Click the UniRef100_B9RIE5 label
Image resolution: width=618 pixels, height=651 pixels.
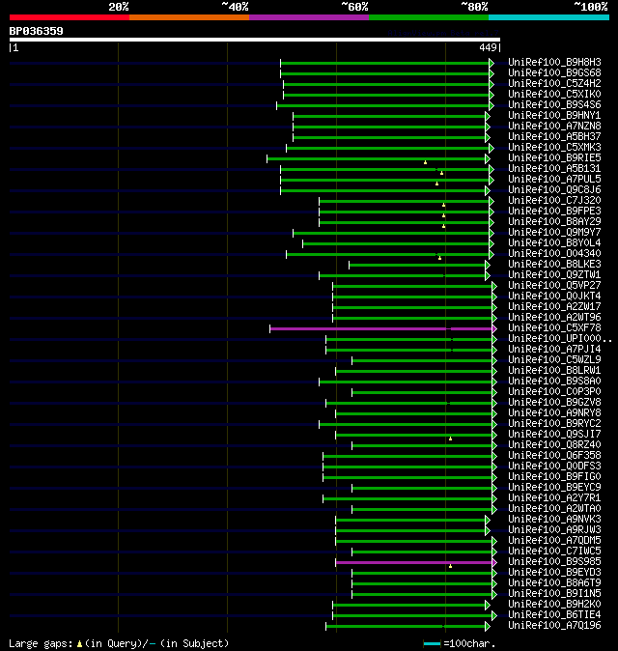(554, 158)
